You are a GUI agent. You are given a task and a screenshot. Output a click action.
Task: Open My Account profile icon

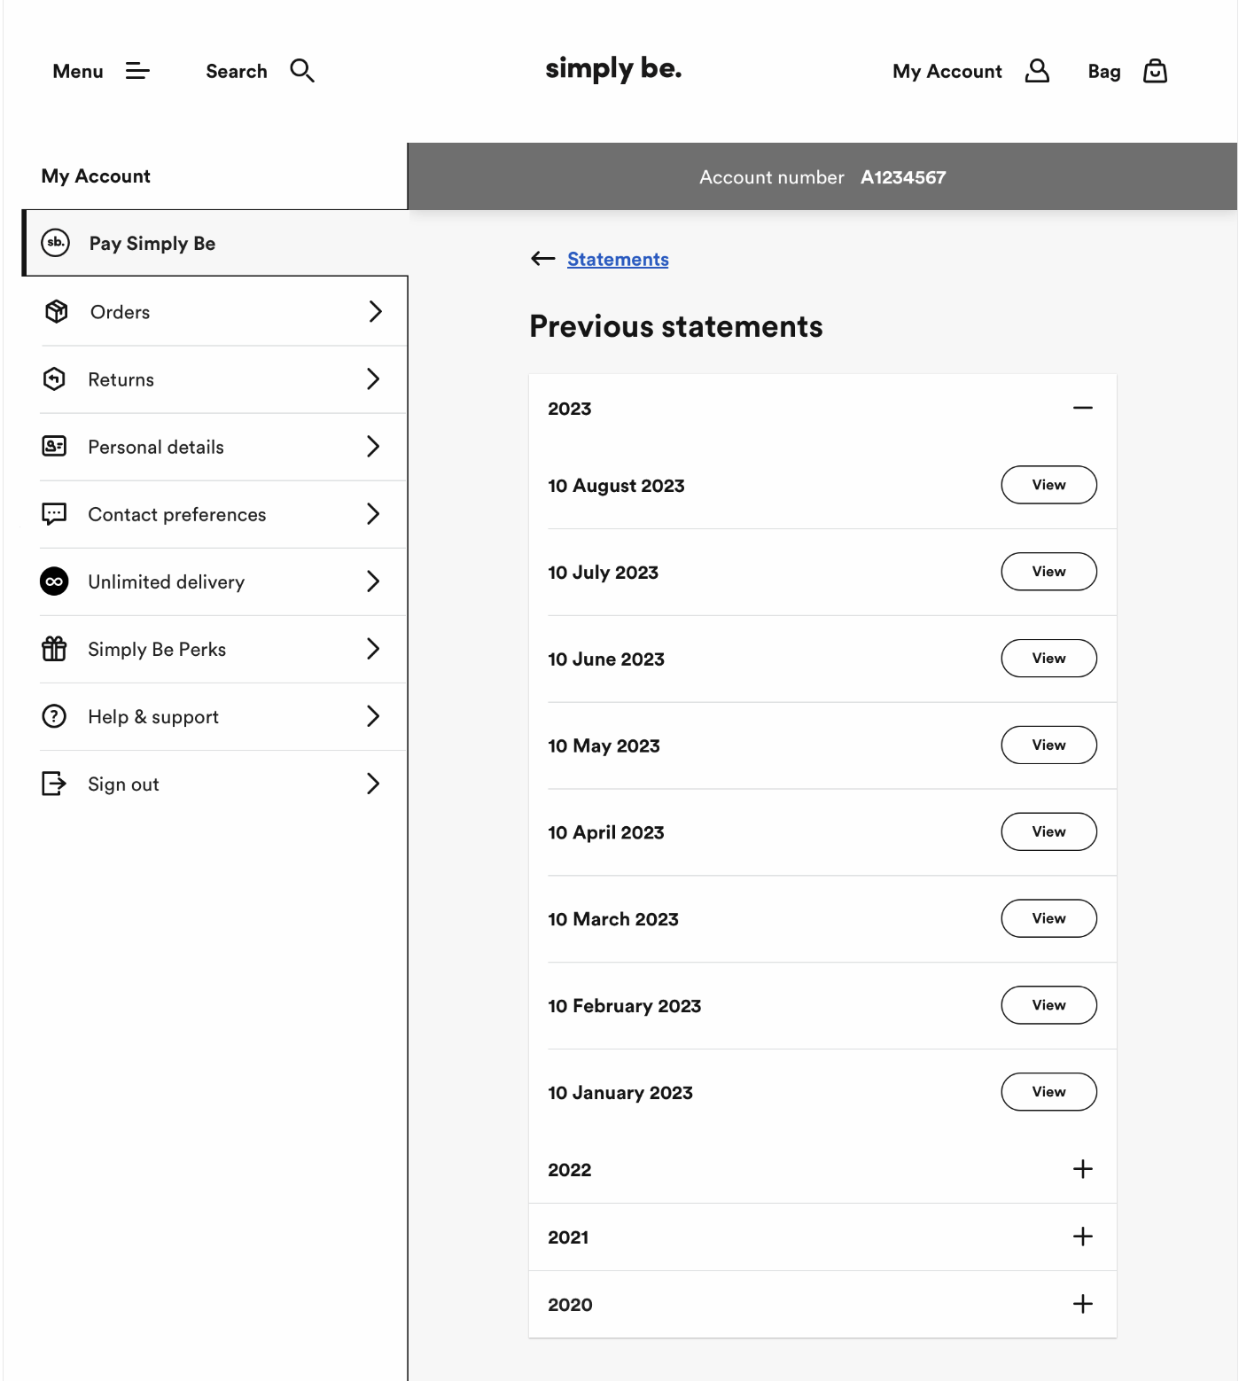(1037, 71)
